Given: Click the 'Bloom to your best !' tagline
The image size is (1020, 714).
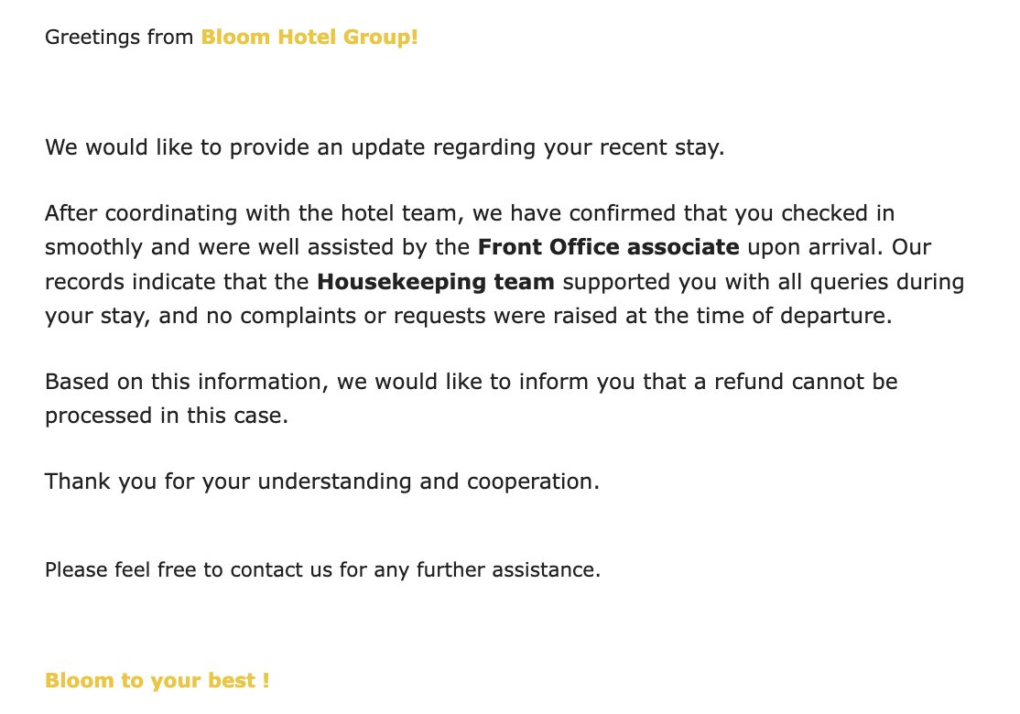Looking at the screenshot, I should pyautogui.click(x=157, y=680).
